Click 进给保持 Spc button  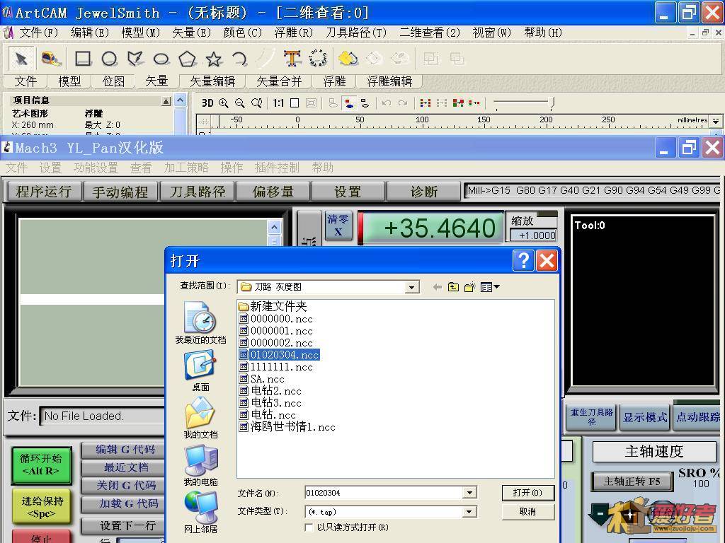coord(41,507)
